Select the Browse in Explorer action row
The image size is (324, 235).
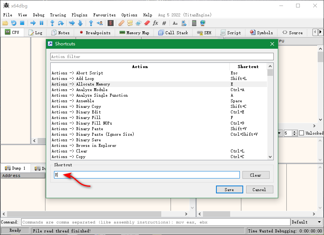pyautogui.click(x=159, y=145)
